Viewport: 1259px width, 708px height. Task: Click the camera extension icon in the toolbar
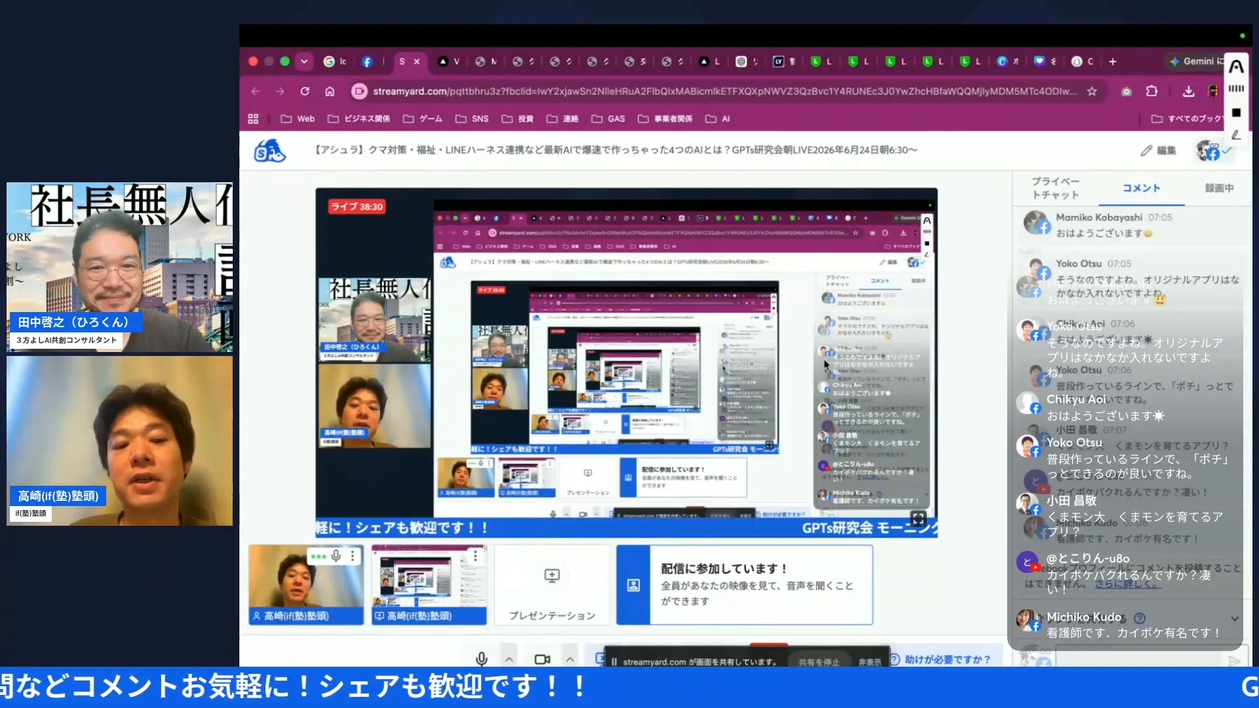[1127, 92]
